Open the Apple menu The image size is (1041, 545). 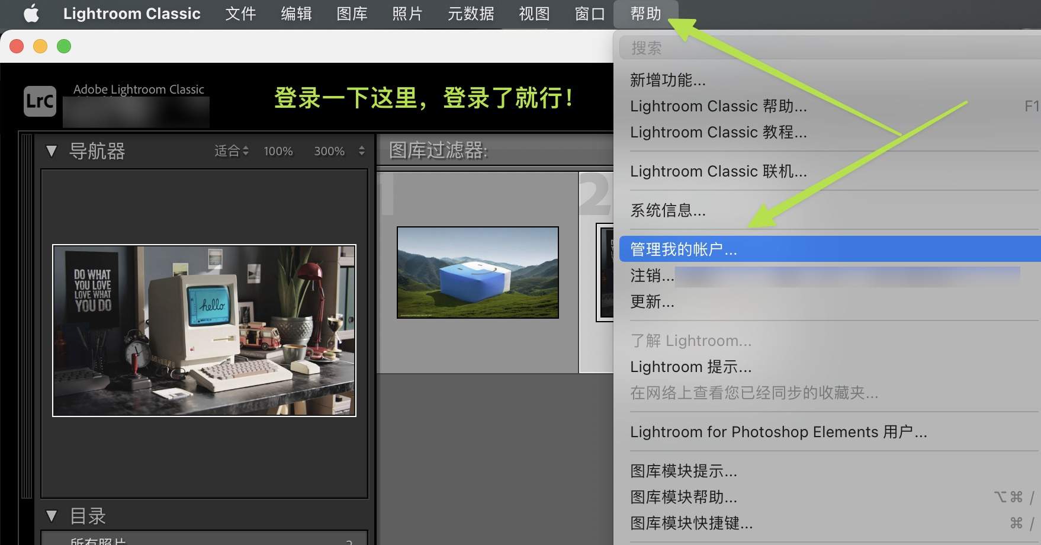point(31,13)
